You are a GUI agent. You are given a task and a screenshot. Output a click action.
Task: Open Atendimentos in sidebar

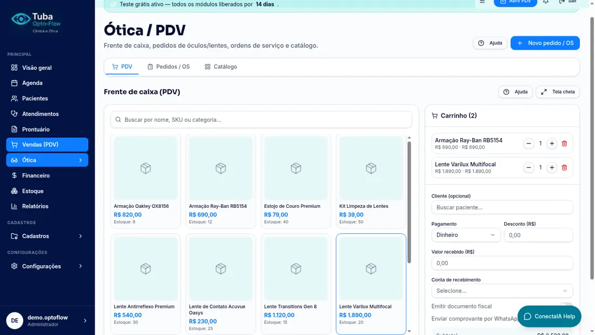pos(47,114)
